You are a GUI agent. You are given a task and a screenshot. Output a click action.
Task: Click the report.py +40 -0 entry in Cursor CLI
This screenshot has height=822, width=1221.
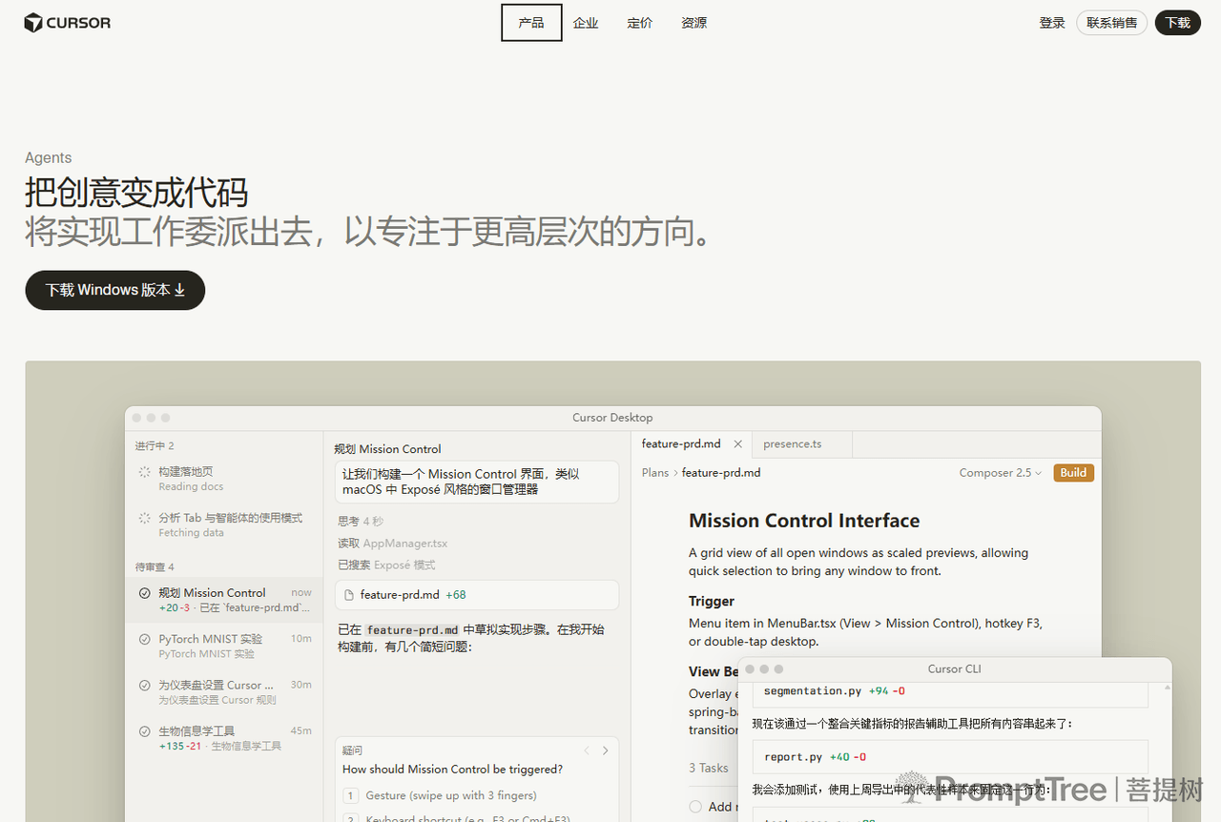point(950,757)
